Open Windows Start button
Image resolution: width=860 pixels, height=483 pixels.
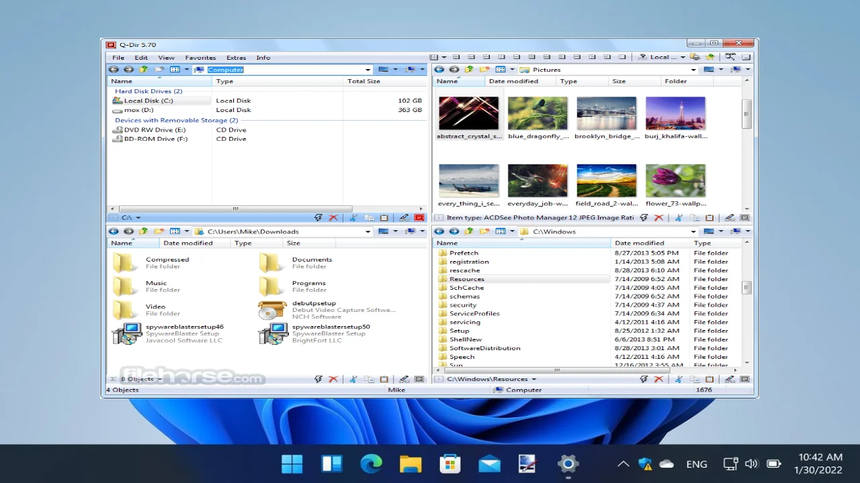click(292, 464)
